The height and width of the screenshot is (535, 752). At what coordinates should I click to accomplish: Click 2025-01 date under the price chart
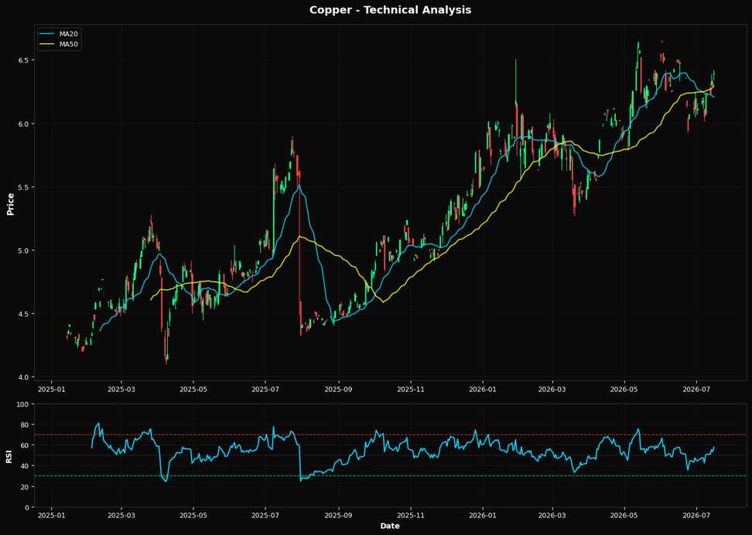(51, 390)
